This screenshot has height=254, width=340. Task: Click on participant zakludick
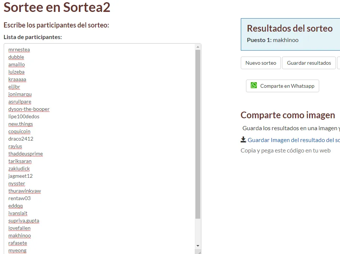click(x=19, y=169)
